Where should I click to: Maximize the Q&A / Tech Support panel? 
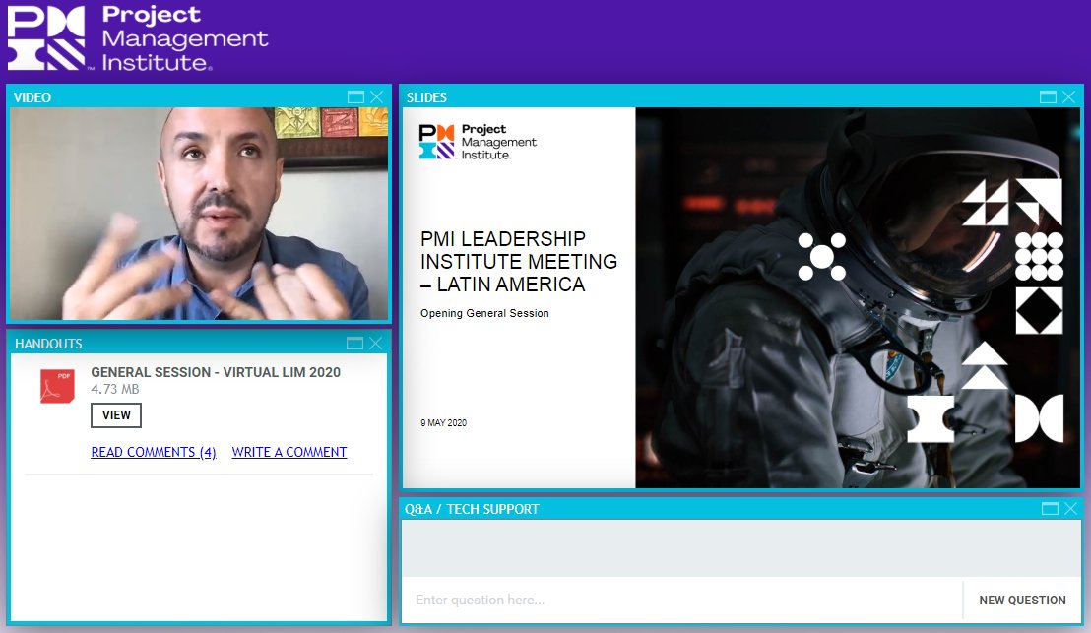click(1050, 509)
